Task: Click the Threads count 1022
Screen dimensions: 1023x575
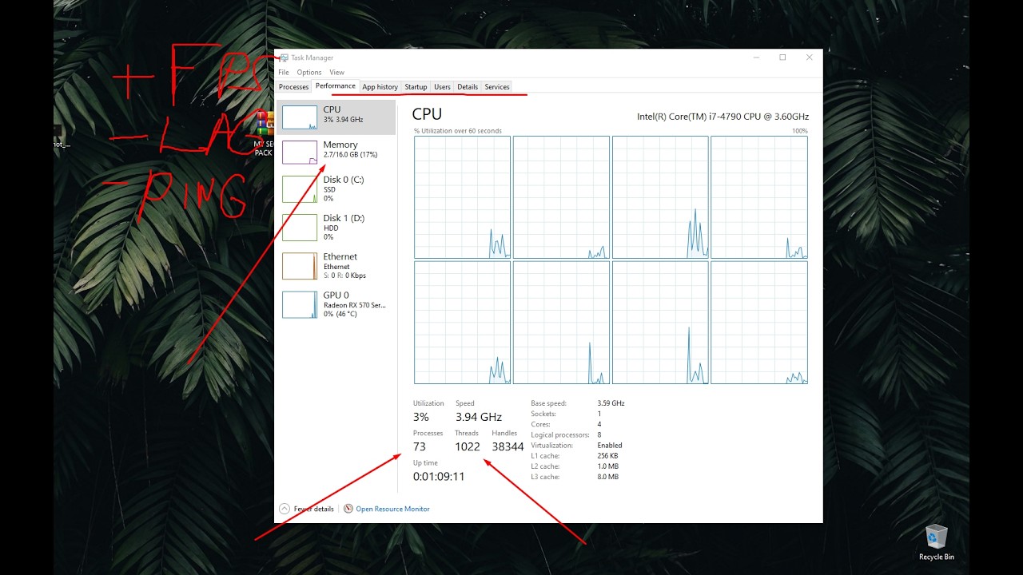Action: point(468,446)
